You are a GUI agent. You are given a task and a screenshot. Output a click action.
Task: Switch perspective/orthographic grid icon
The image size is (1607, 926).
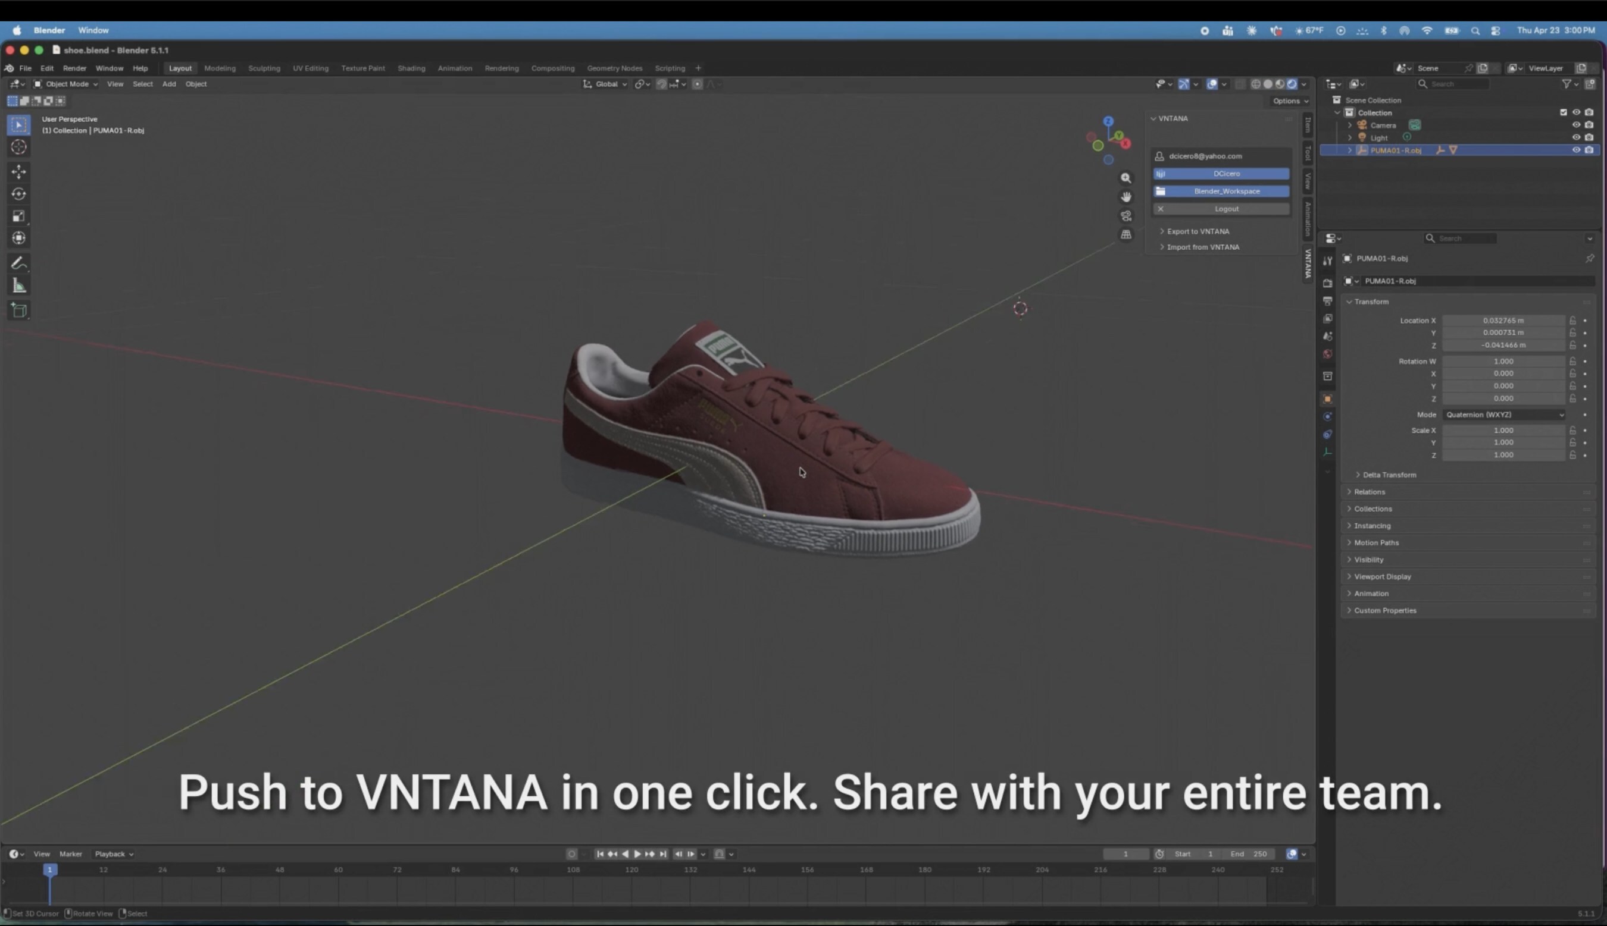click(x=1126, y=235)
